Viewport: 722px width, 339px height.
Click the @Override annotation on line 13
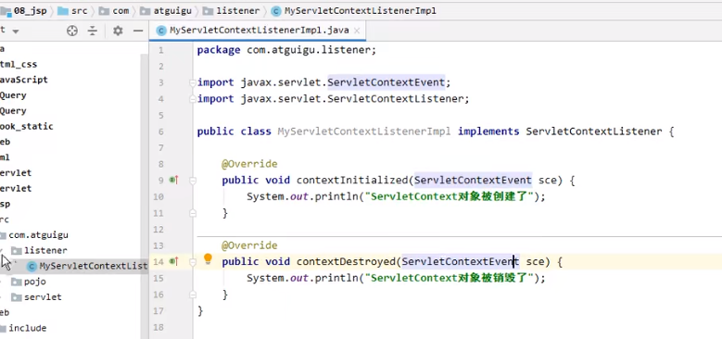(x=249, y=245)
